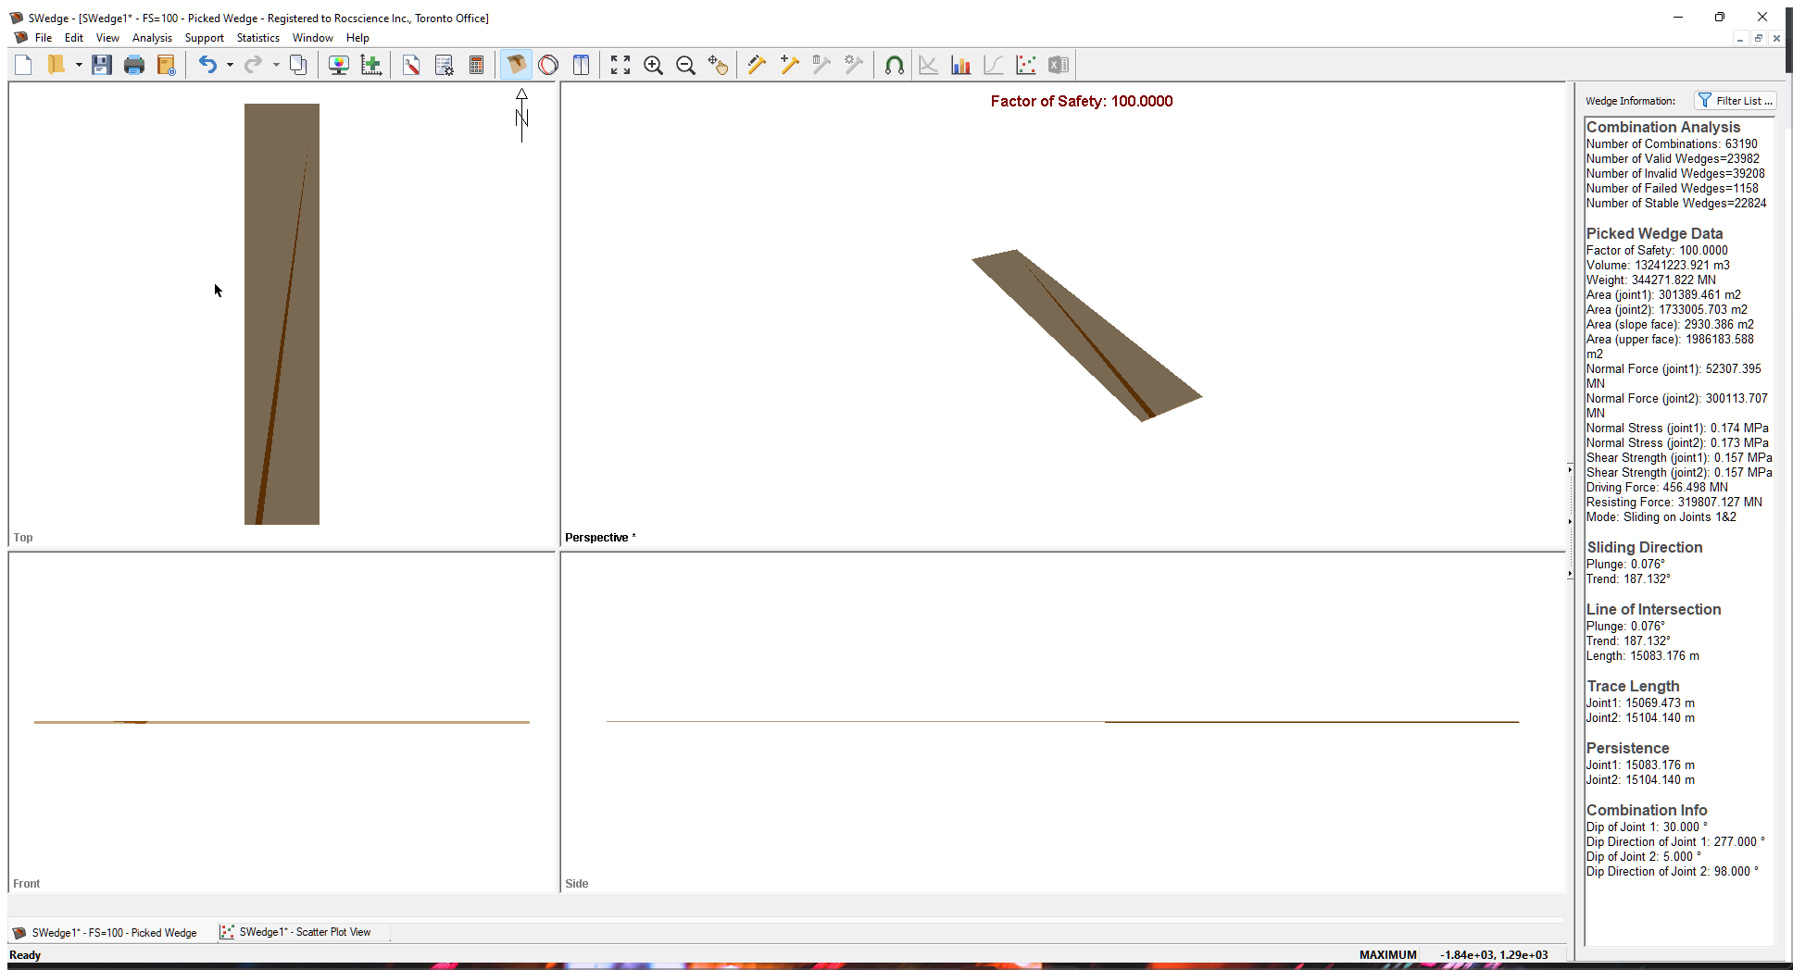
Task: Open the View menu
Action: tap(107, 38)
